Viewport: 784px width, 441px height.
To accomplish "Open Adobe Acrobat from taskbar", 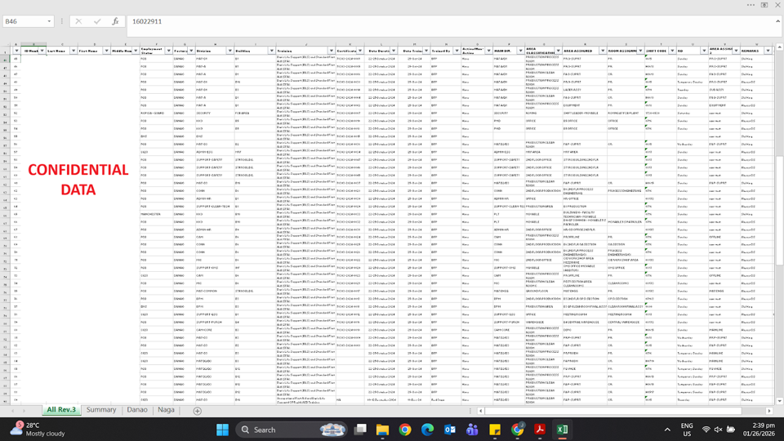I will (x=540, y=430).
